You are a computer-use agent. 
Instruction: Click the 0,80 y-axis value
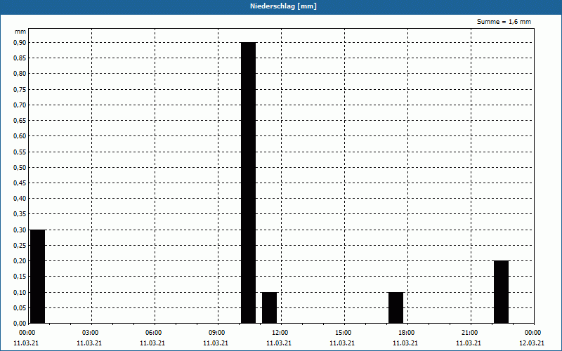pyautogui.click(x=20, y=74)
